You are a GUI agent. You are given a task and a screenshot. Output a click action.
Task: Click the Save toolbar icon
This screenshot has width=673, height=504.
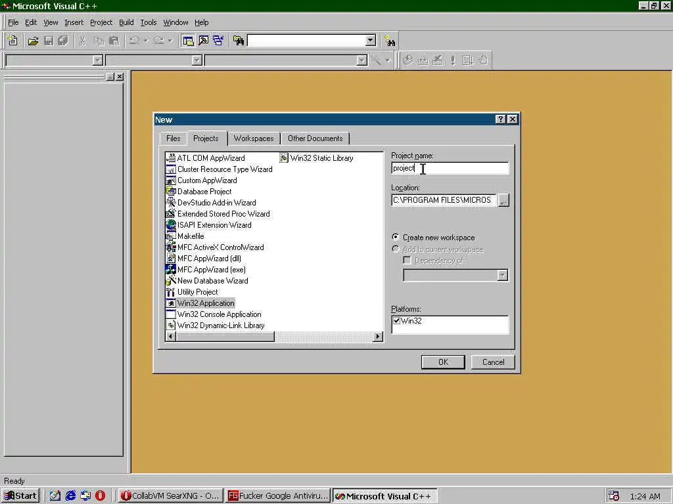[49, 41]
